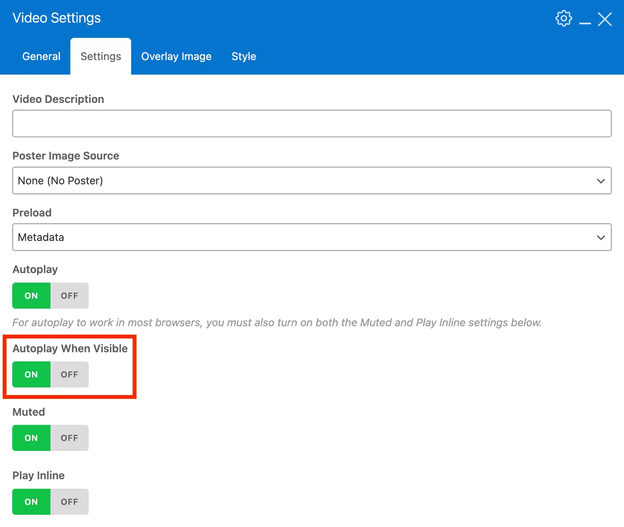This screenshot has width=624, height=527.
Task: Click ON for Play Inline
Action: 31,502
